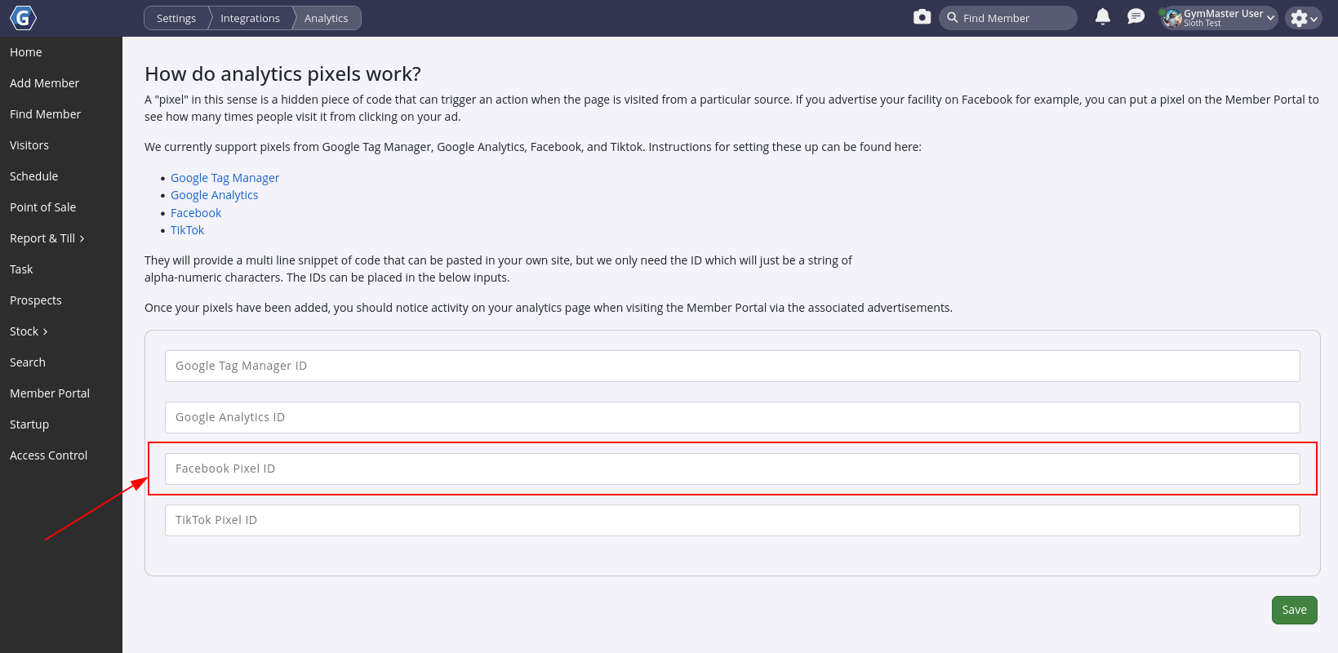Expand the Stock submenu
This screenshot has width=1338, height=653.
[x=29, y=331]
